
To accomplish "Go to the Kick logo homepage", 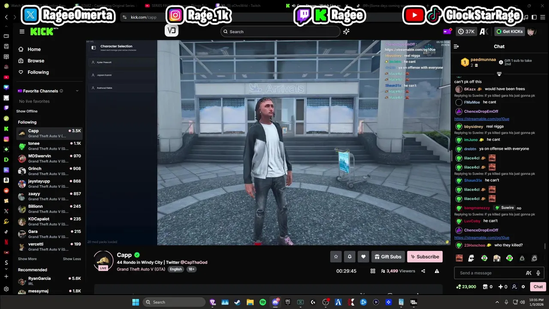I will click(42, 31).
